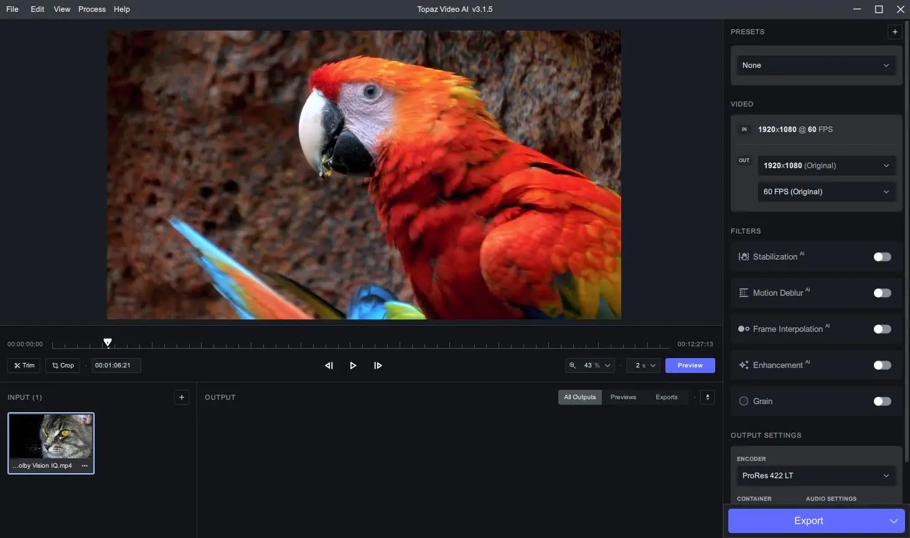Image resolution: width=910 pixels, height=538 pixels.
Task: Click the input resolution text 1920x1080 @ 60 FPS
Action: pos(795,130)
